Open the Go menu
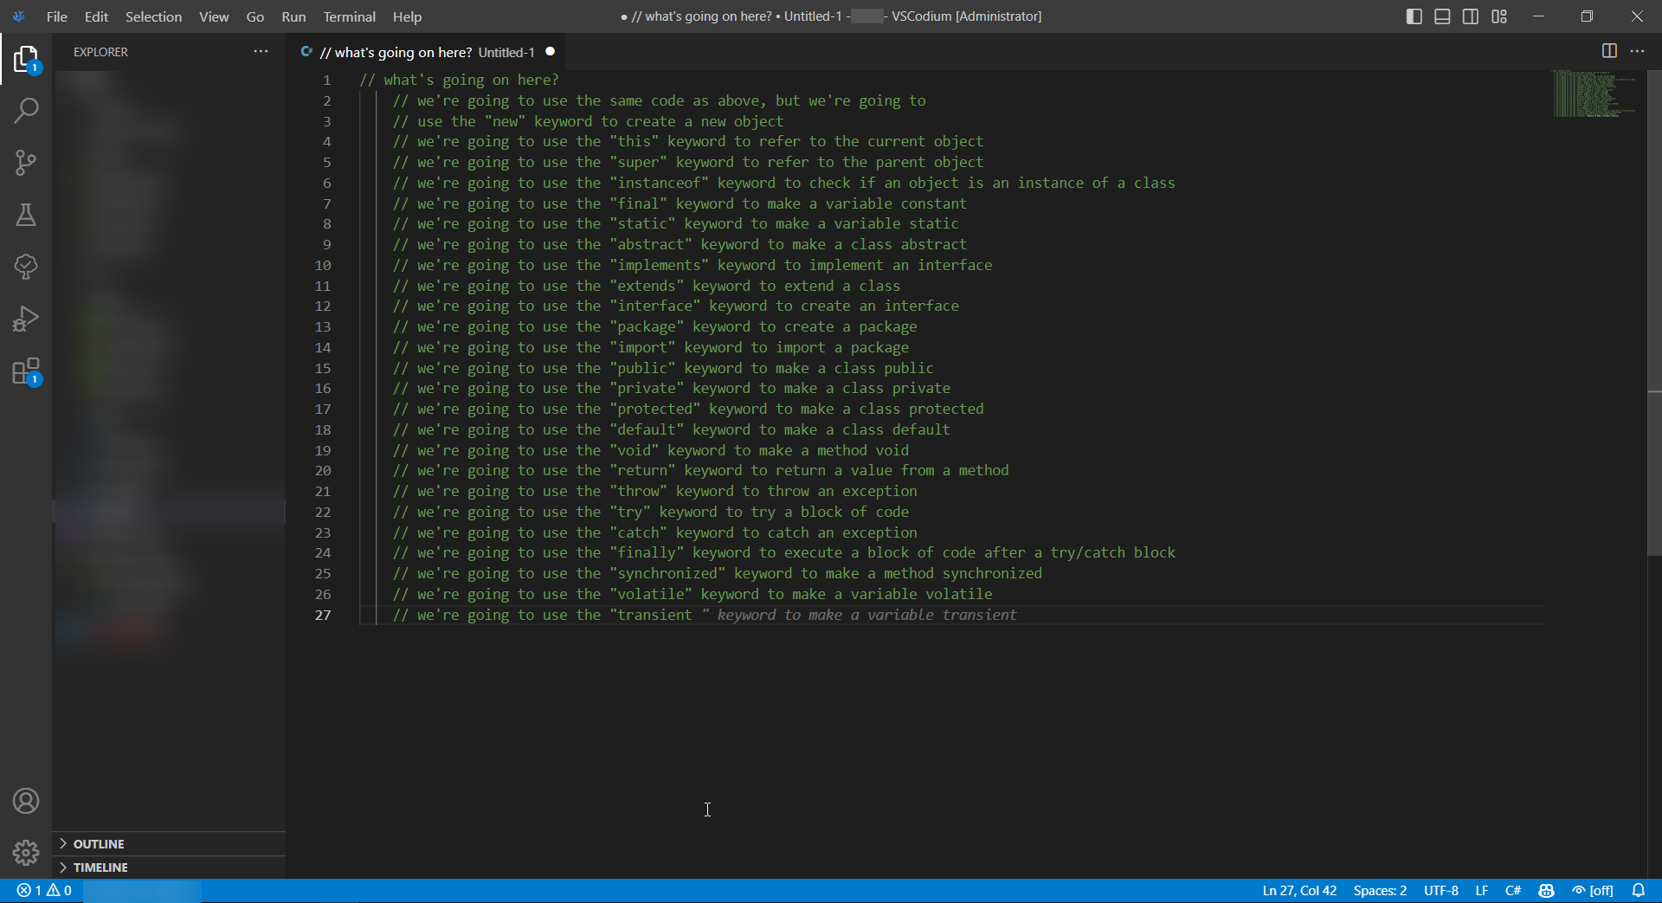The width and height of the screenshot is (1662, 903). [255, 16]
